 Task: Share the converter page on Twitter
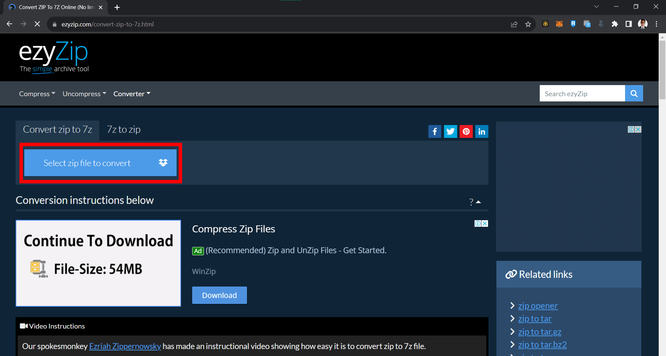[450, 131]
